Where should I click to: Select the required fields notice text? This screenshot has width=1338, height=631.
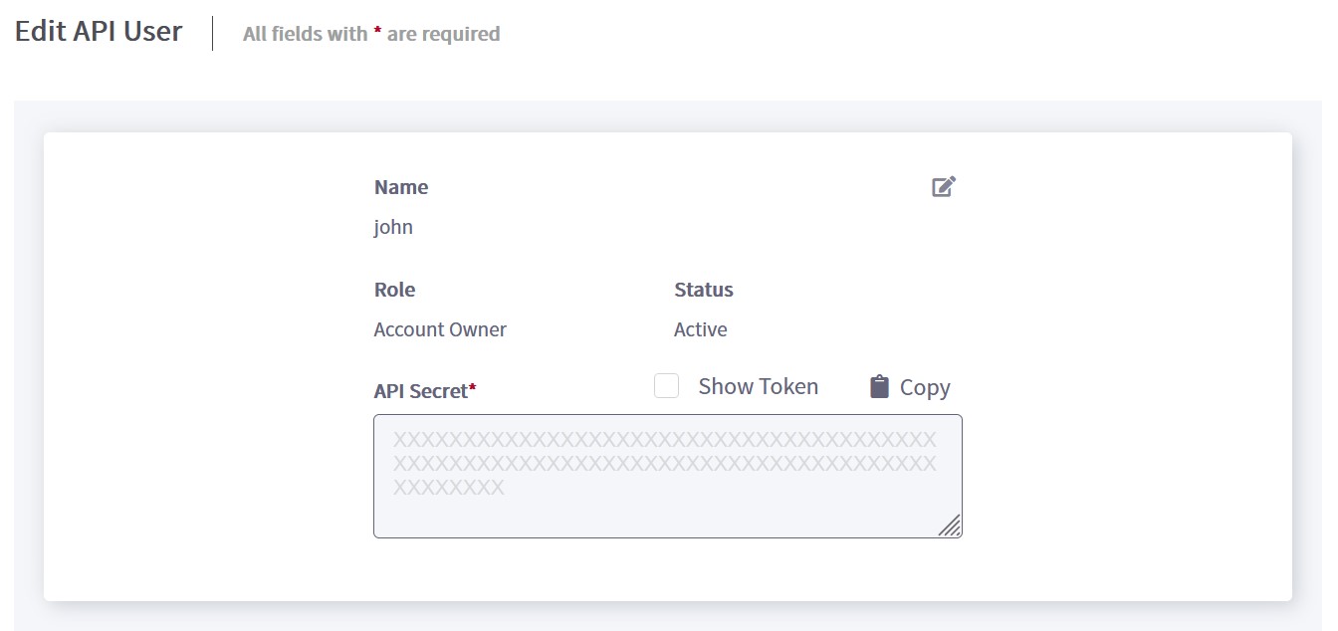click(x=370, y=33)
